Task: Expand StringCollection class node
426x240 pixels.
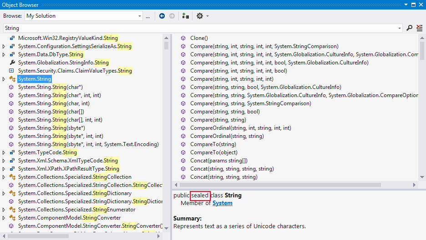Action: click(4, 177)
